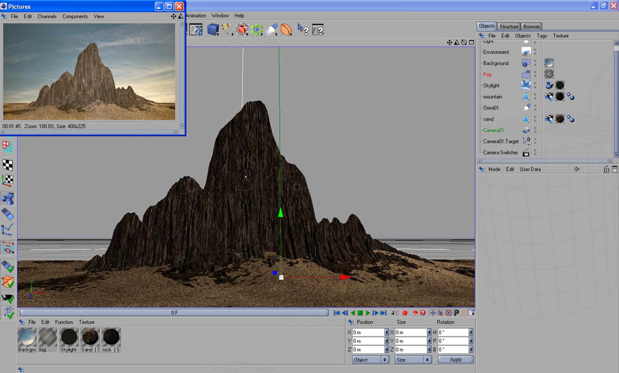Screen dimensions: 619x373
Task: Add a light object from toolbar
Action: (272, 29)
